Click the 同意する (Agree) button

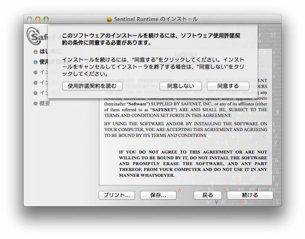click(228, 86)
